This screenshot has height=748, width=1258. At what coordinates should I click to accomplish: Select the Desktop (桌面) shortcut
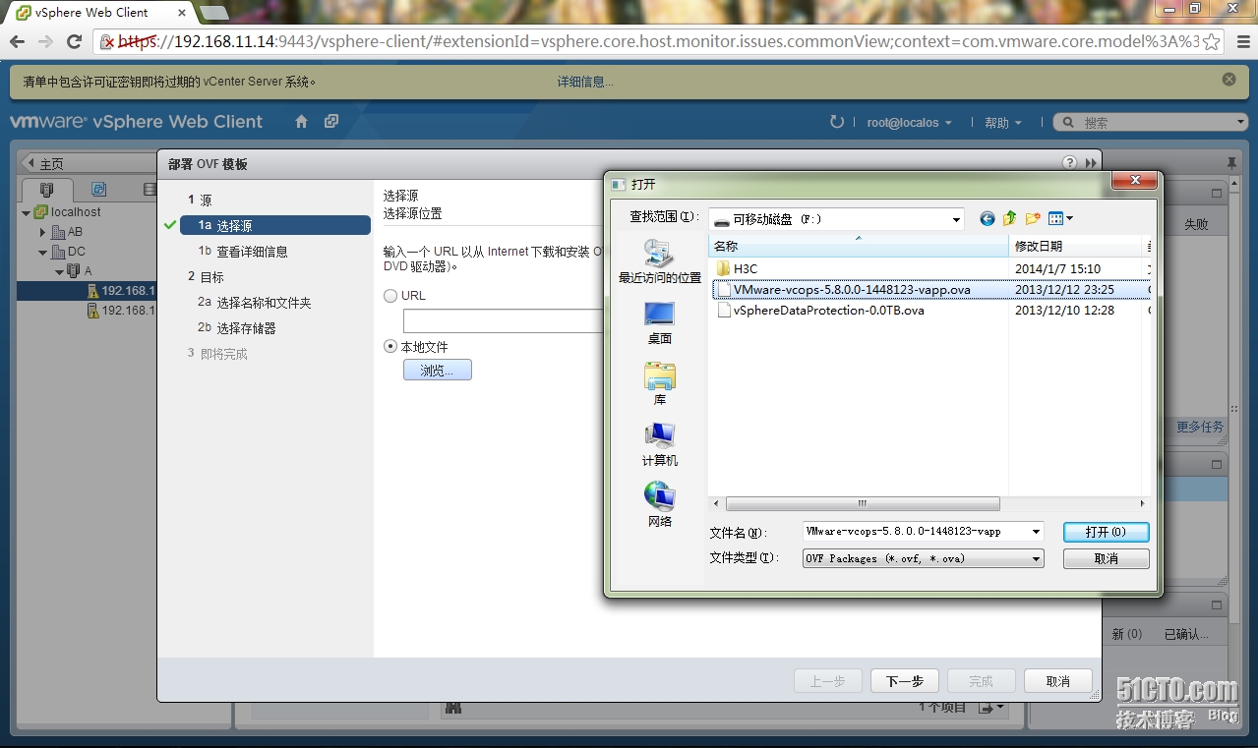click(x=659, y=322)
